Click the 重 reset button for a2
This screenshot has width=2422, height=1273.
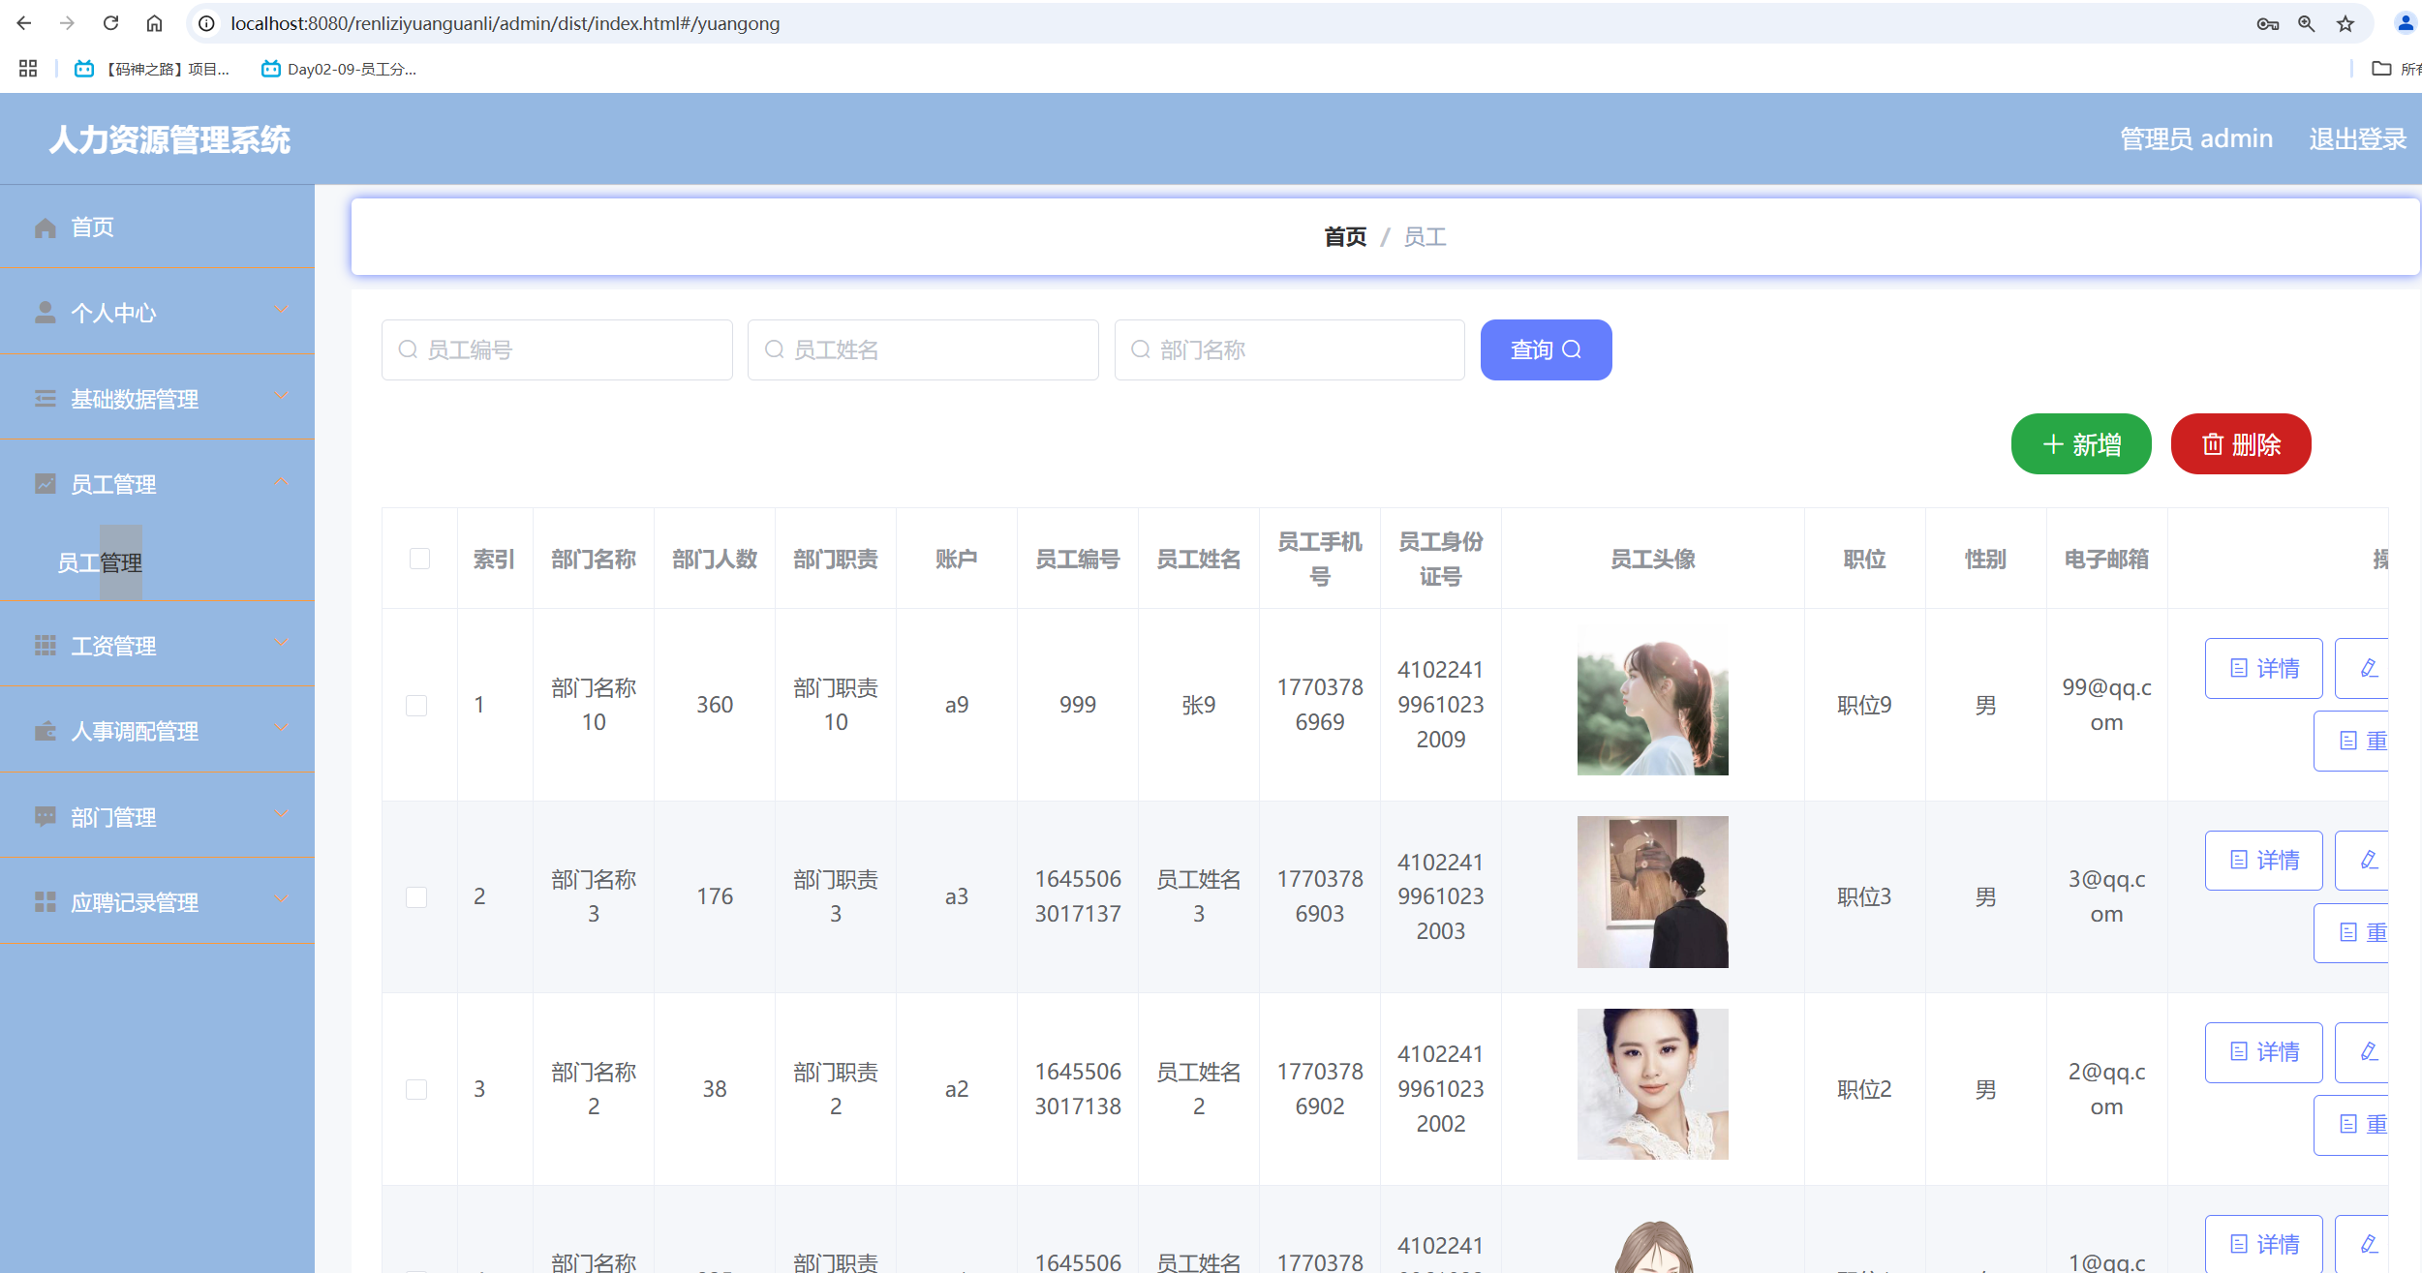(2353, 1124)
